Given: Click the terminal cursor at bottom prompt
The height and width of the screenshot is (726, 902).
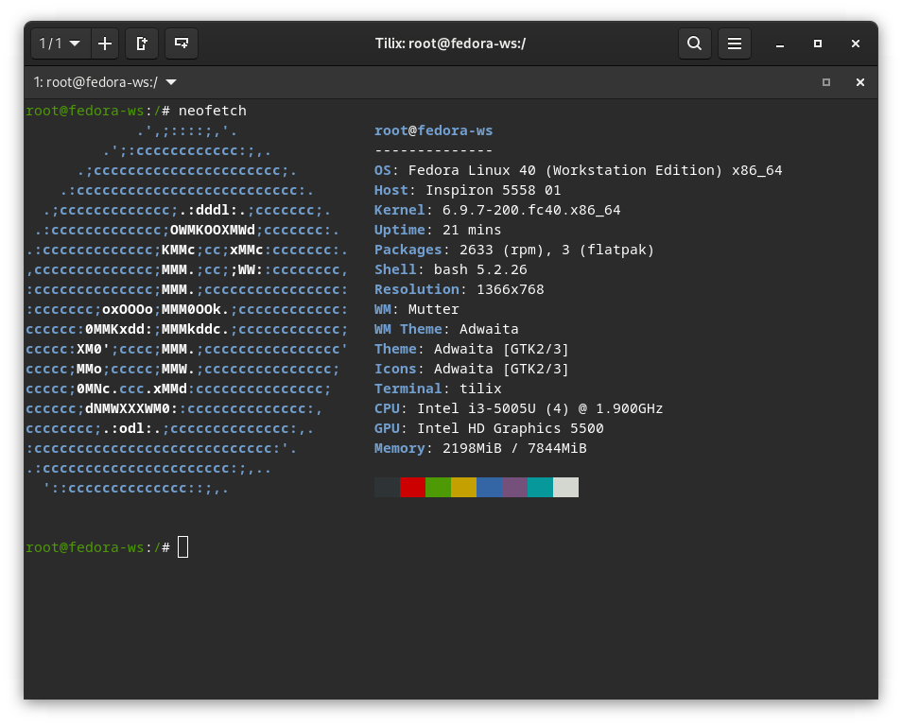Looking at the screenshot, I should pos(182,547).
